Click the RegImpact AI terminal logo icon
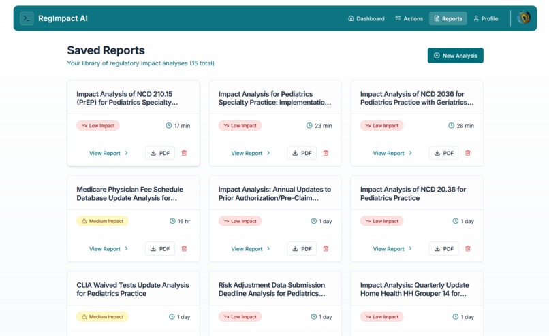This screenshot has height=336, width=549. pyautogui.click(x=27, y=18)
